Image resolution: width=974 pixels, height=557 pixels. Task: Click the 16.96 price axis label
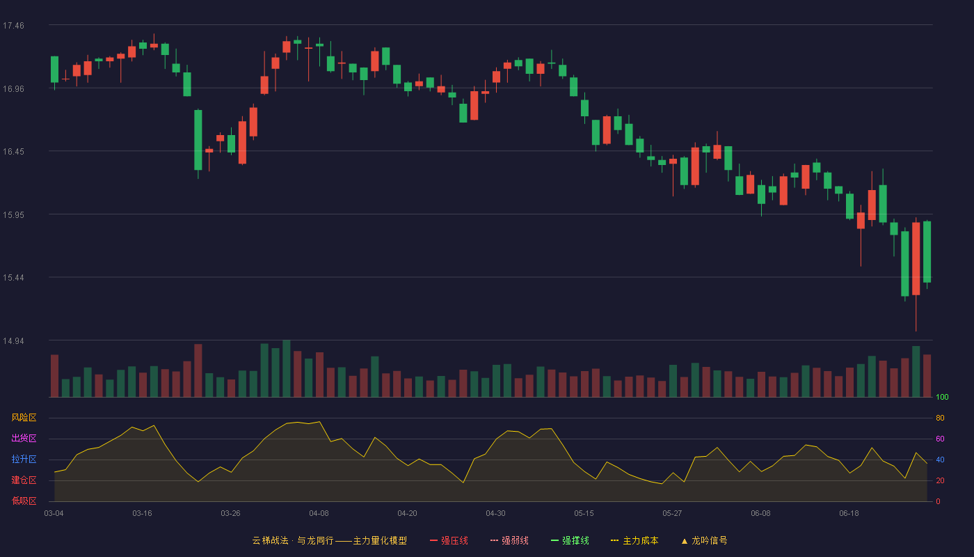coord(13,88)
